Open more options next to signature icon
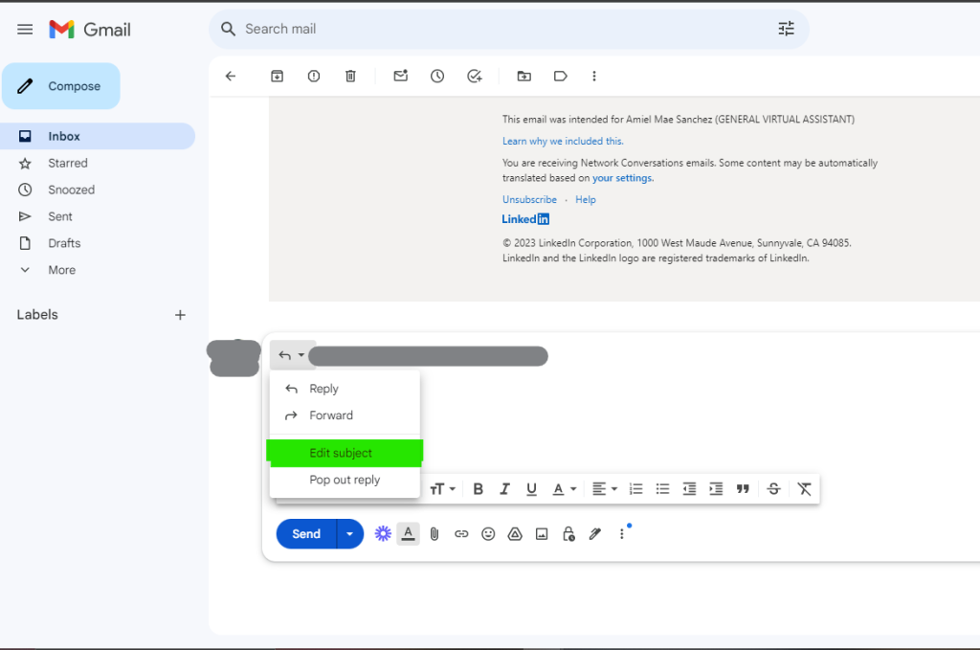Viewport: 980px width, 650px height. (x=622, y=534)
